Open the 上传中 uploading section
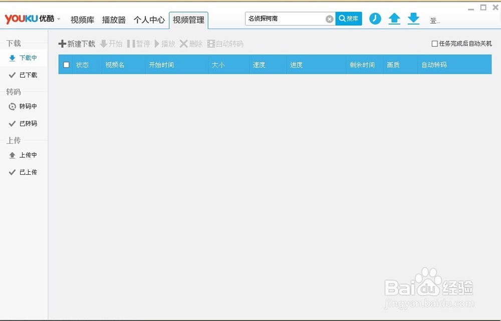 click(24, 155)
